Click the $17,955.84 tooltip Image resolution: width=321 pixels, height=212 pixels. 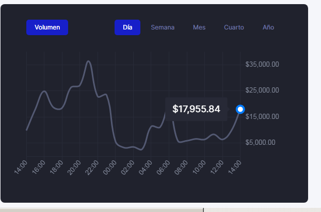pos(196,109)
